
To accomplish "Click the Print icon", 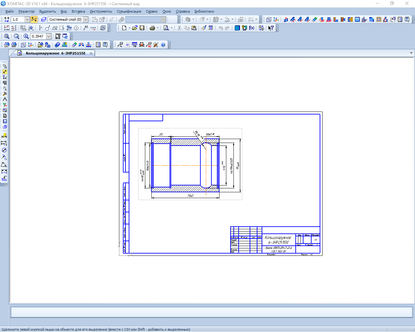I will tap(152, 28).
